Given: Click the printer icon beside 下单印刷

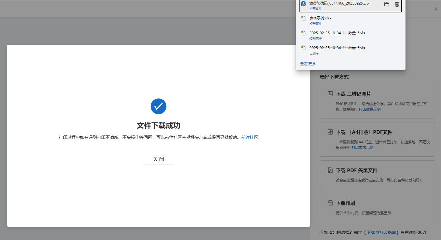Looking at the screenshot, I should click(330, 203).
